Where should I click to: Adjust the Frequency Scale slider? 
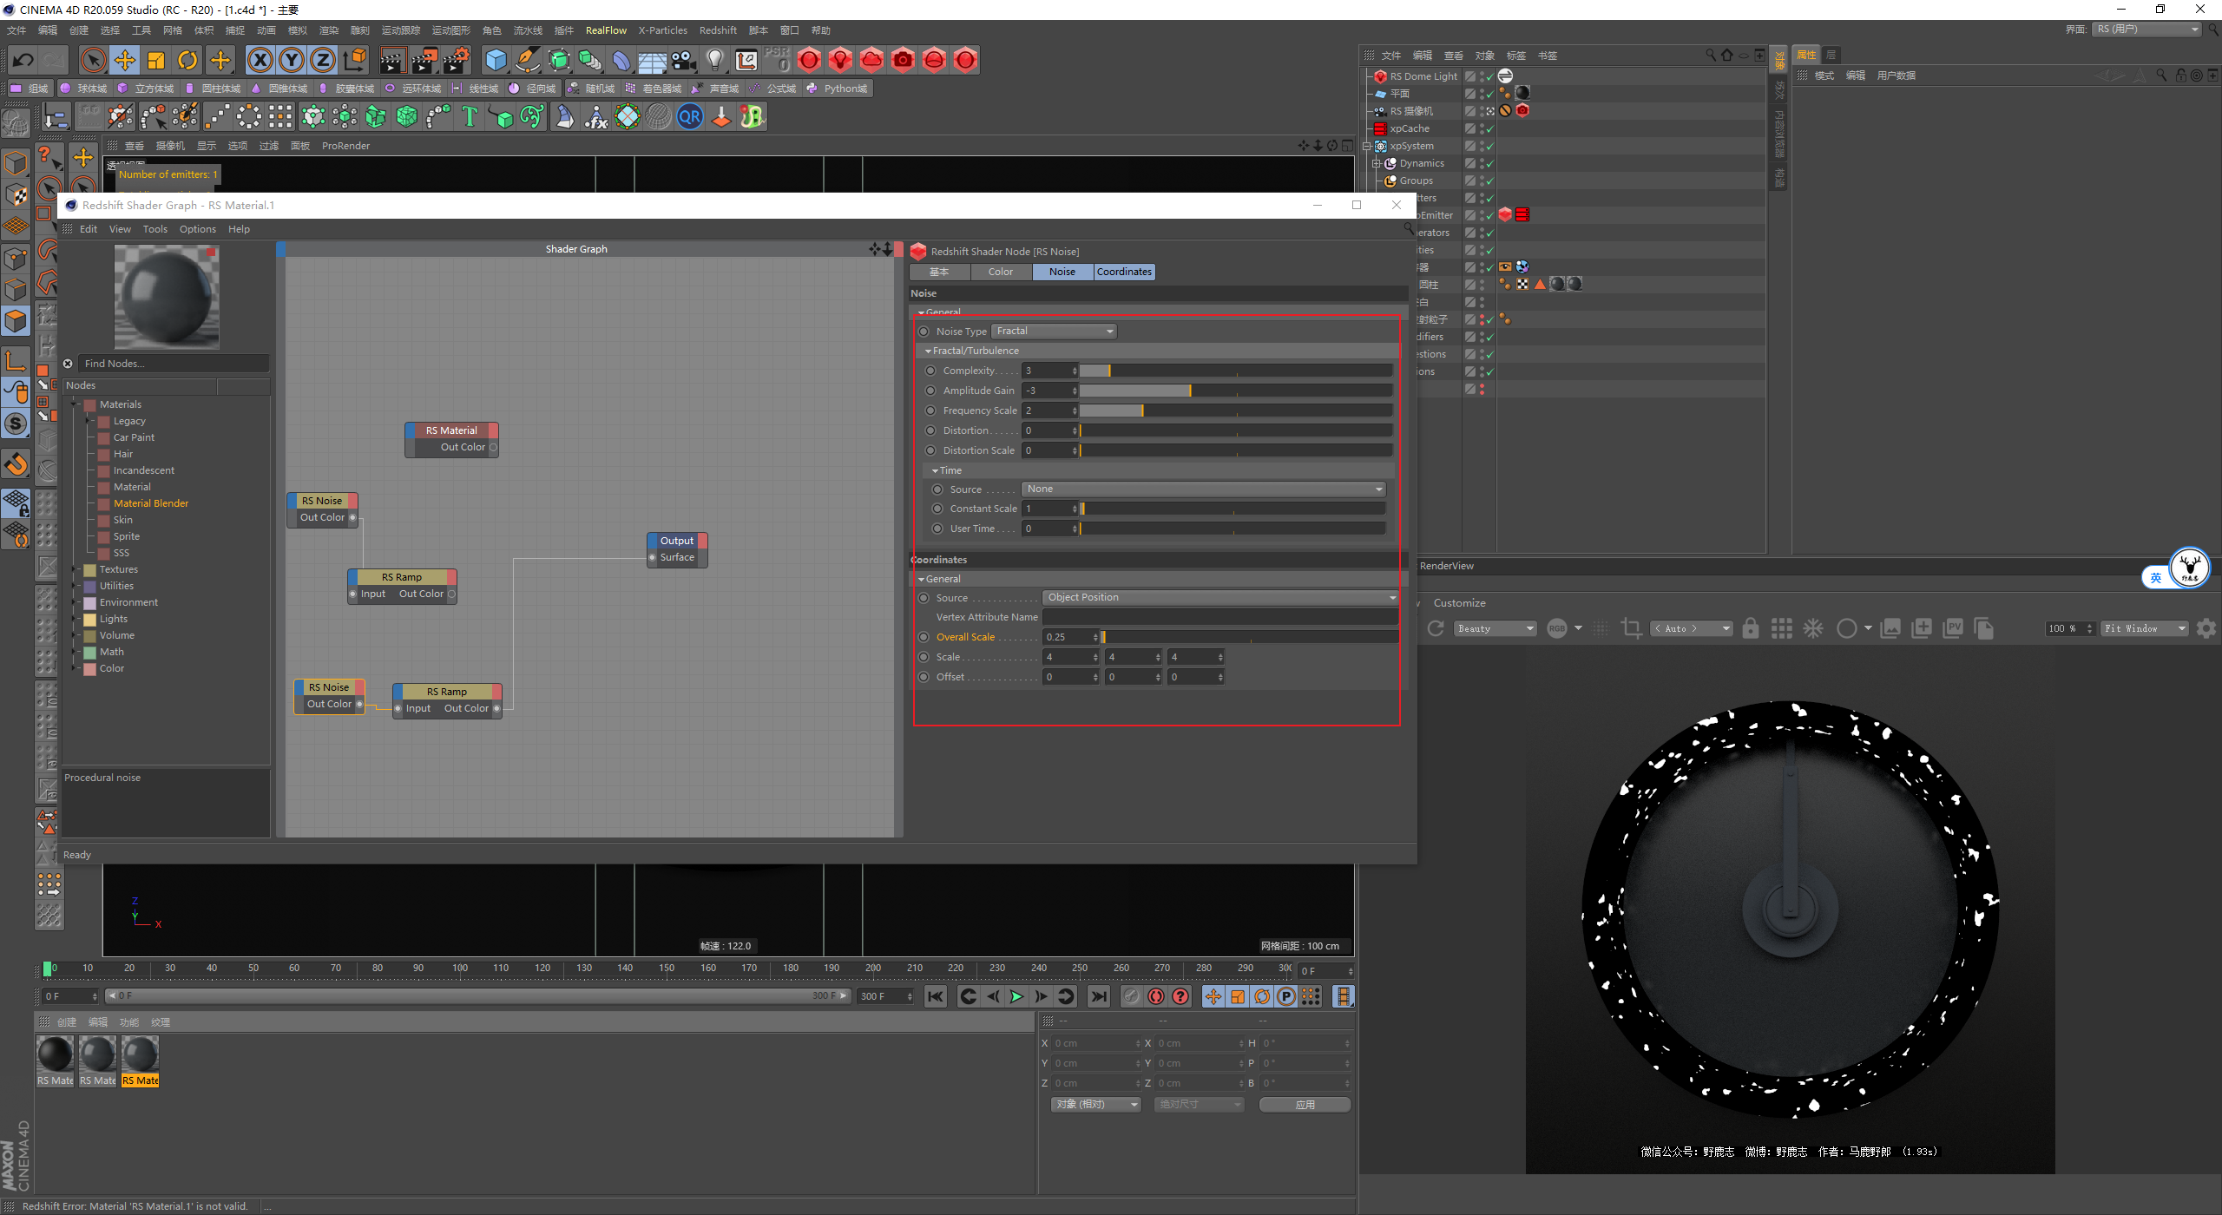point(1236,411)
